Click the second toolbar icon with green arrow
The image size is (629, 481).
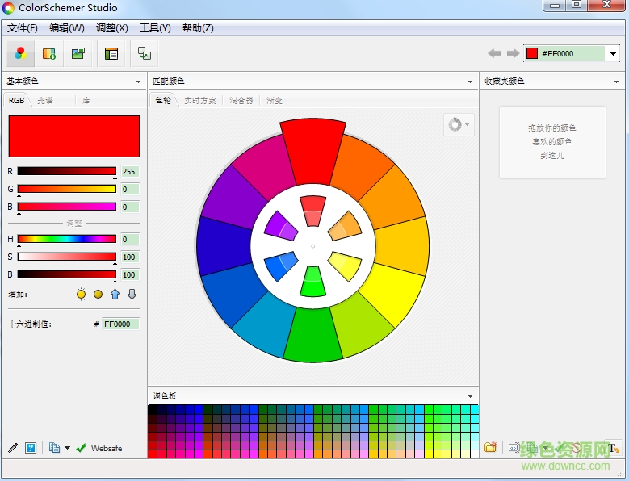pyautogui.click(x=48, y=53)
